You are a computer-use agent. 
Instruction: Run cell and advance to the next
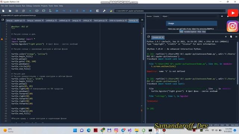click(44, 11)
